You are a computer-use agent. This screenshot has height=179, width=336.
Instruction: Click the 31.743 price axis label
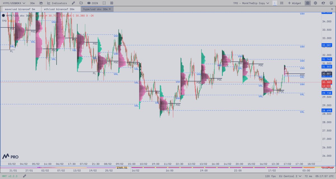point(327,59)
